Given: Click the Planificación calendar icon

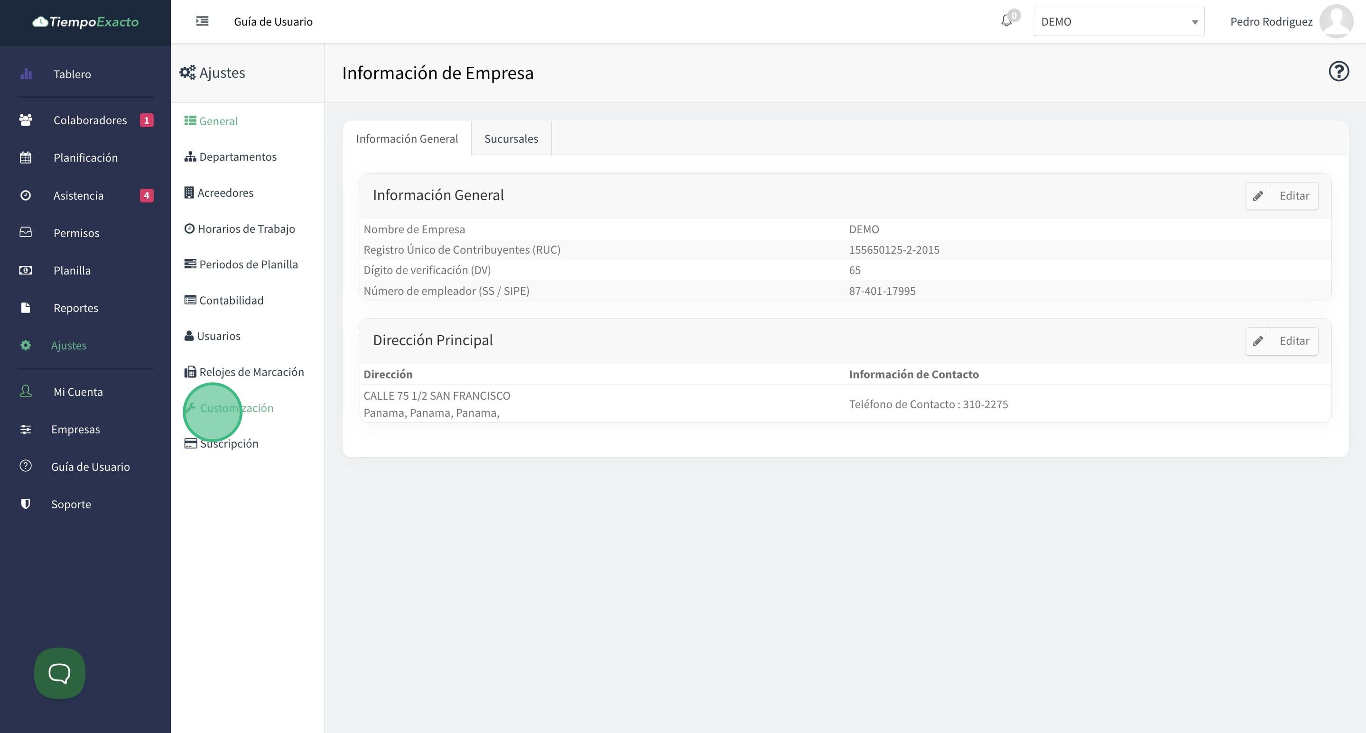Looking at the screenshot, I should point(26,157).
